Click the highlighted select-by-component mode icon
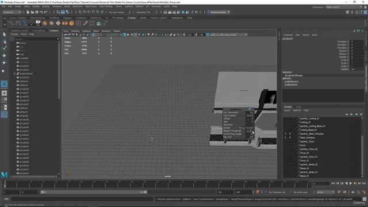The width and height of the screenshot is (368, 207). tap(63, 12)
